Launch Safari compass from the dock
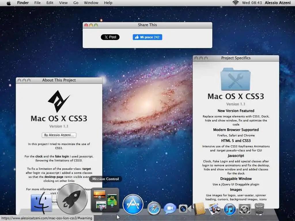The height and width of the screenshot is (221, 295). coord(154,208)
